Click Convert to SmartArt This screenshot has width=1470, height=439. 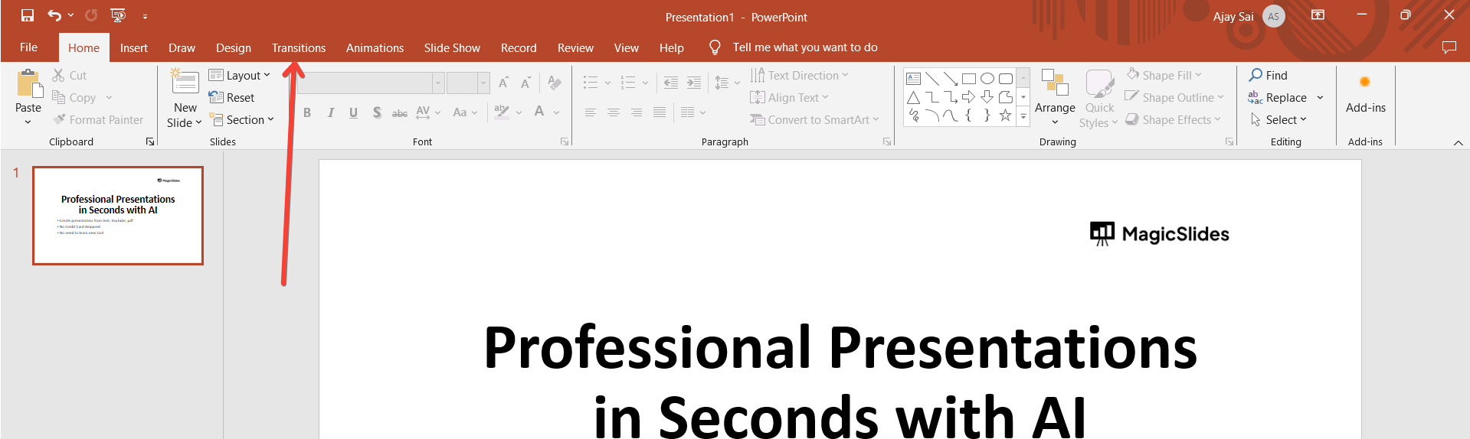tap(814, 119)
